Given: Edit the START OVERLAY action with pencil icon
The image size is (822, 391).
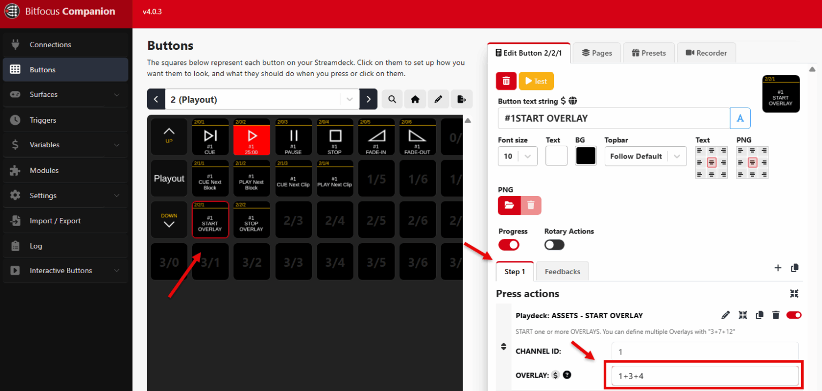Looking at the screenshot, I should (x=726, y=315).
